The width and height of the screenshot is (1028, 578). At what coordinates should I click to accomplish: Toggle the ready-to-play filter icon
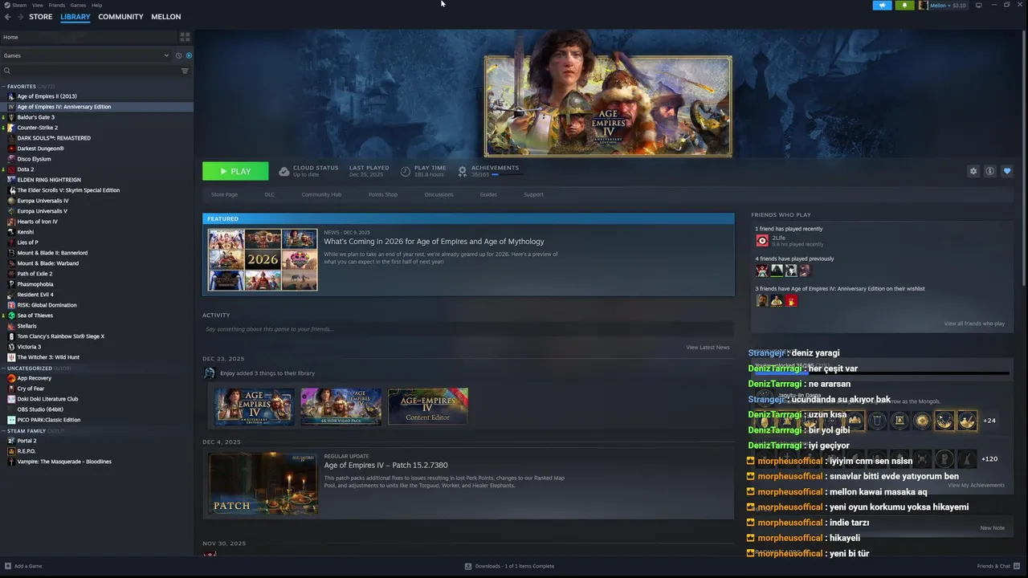coord(189,55)
